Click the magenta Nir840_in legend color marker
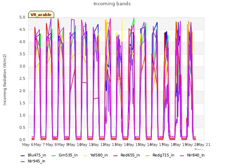 (x=182, y=155)
